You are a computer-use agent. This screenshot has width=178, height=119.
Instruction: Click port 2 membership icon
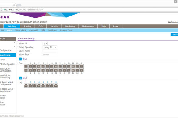(x=26, y=70)
